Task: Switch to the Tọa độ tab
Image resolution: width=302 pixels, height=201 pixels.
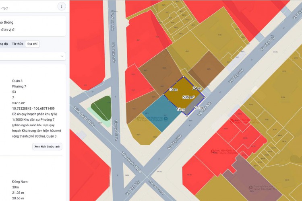Action: [4, 44]
